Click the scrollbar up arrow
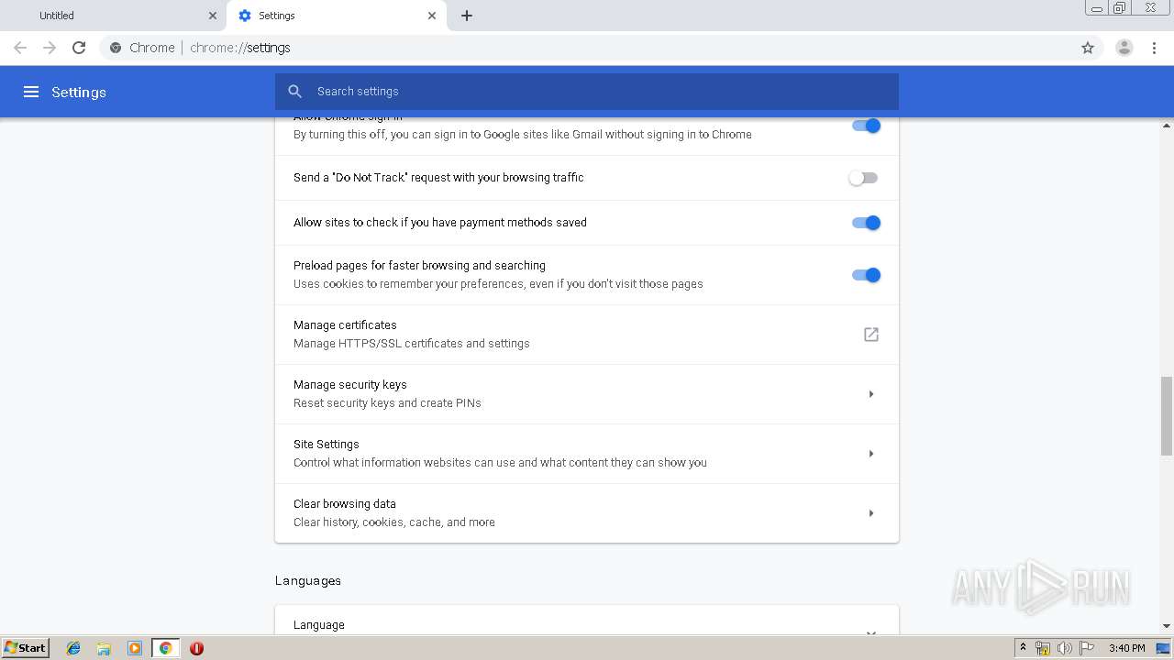 pyautogui.click(x=1167, y=126)
